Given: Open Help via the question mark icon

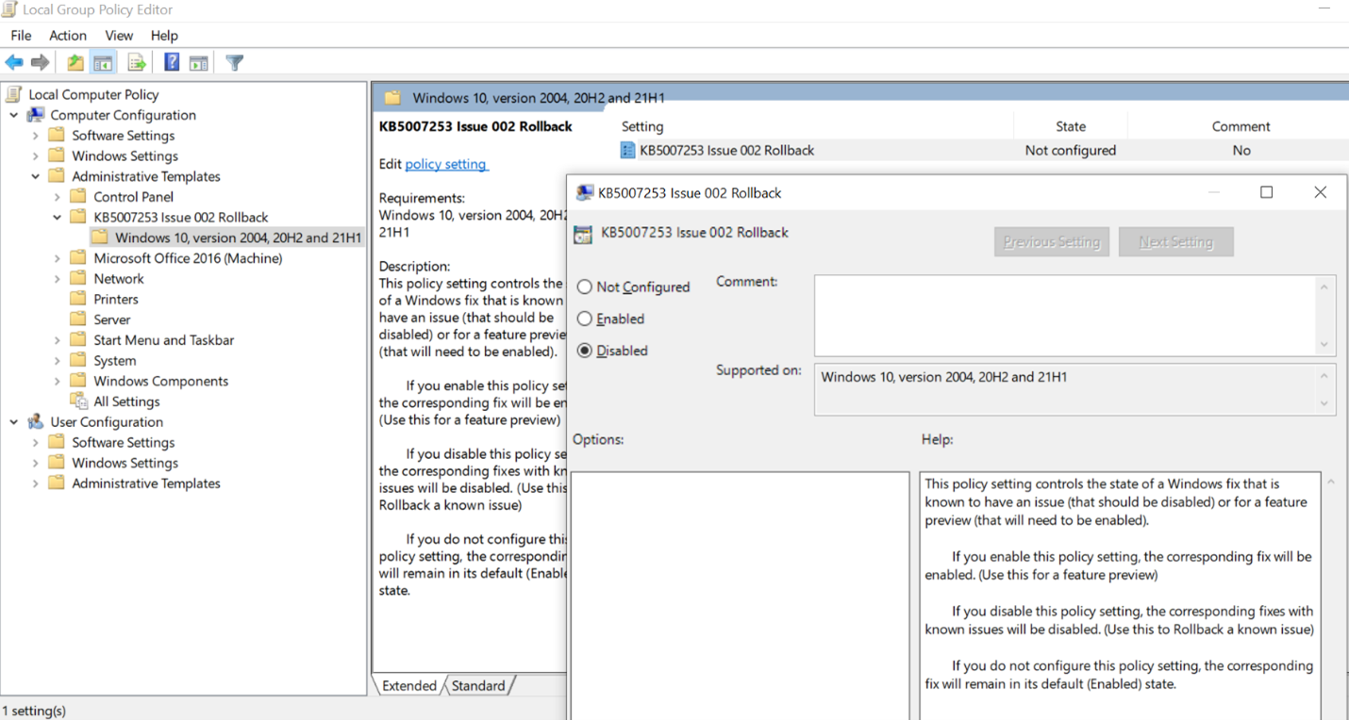Looking at the screenshot, I should click(x=171, y=62).
